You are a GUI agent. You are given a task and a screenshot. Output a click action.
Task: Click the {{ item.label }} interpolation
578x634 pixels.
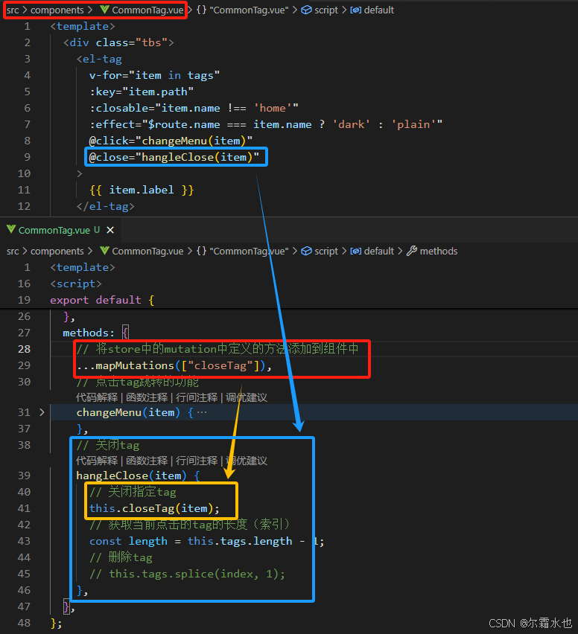point(142,190)
